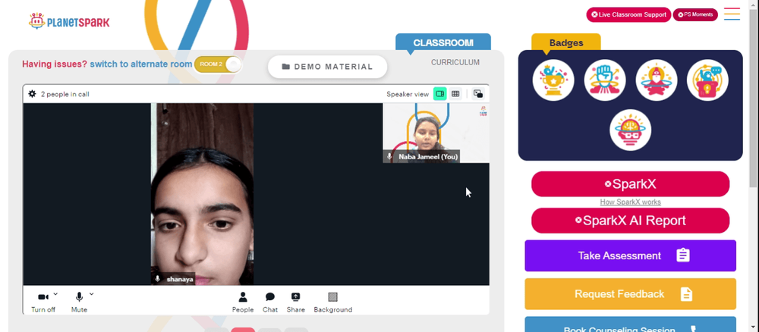
Task: Open the Chat panel
Action: pos(270,302)
